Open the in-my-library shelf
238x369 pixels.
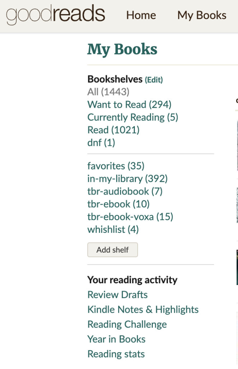[x=128, y=179]
